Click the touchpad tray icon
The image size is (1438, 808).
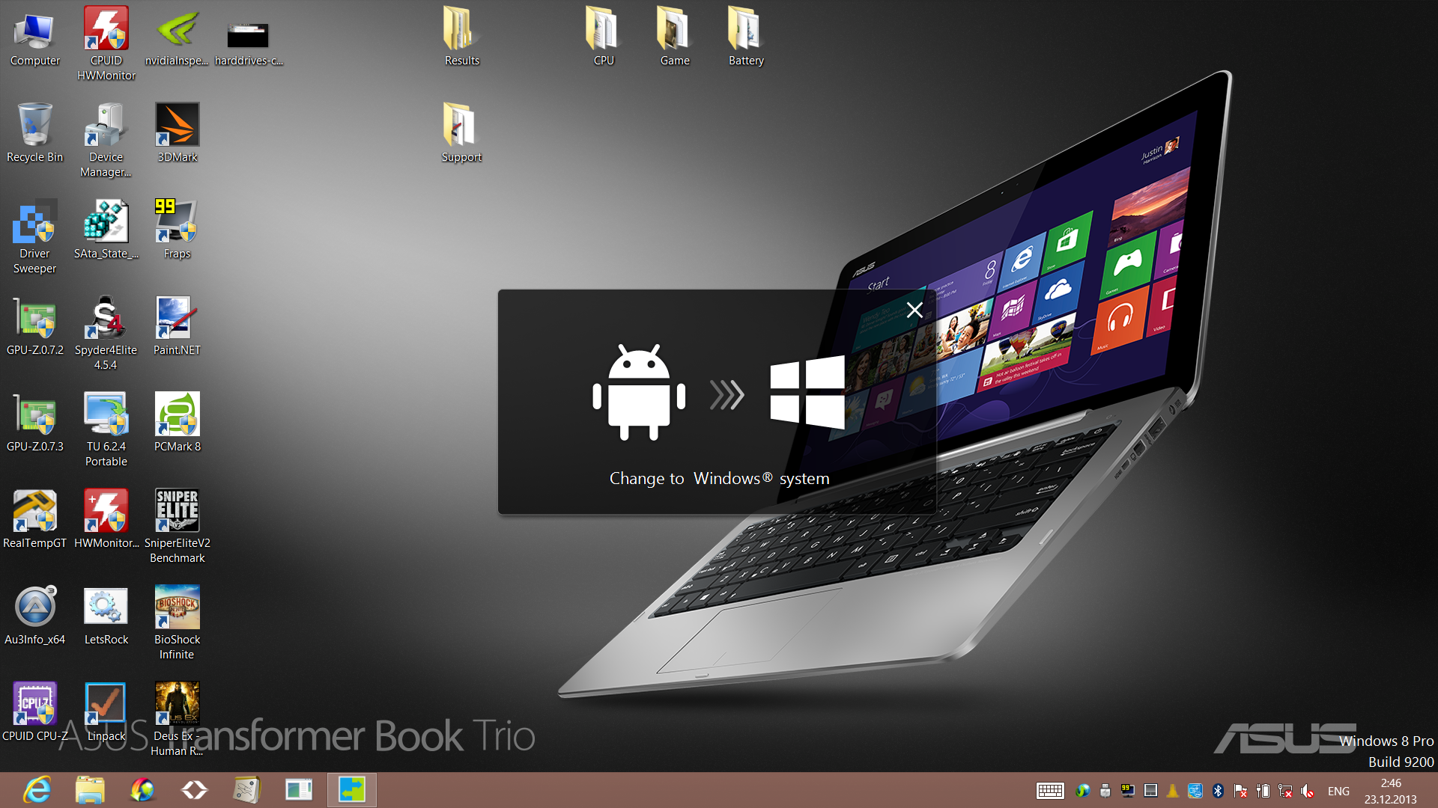pyautogui.click(x=1150, y=791)
